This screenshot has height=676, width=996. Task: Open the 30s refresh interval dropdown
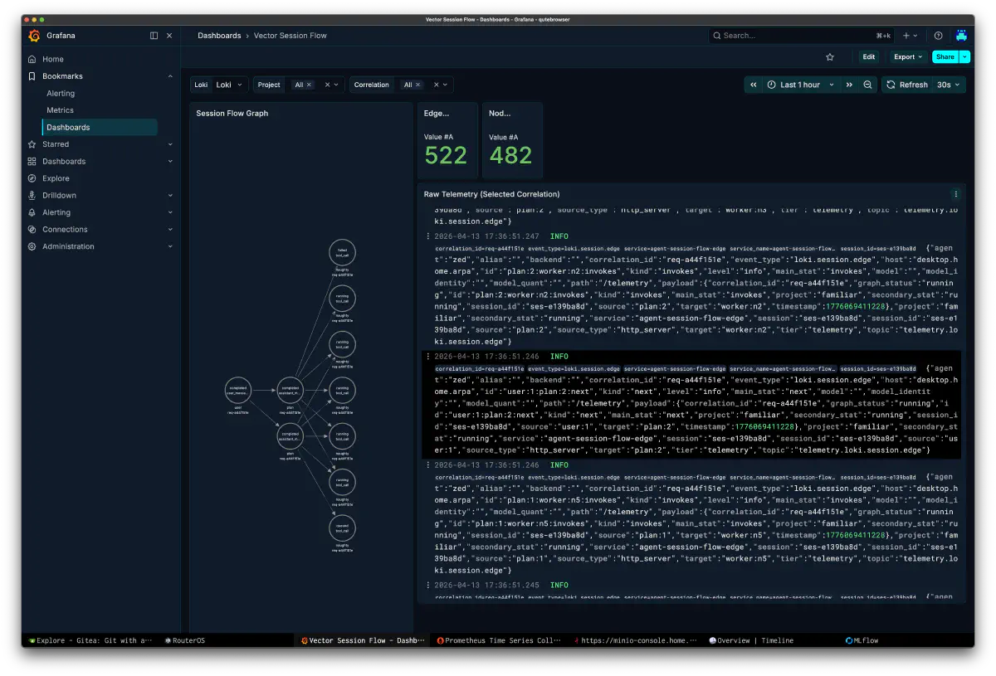[948, 85]
